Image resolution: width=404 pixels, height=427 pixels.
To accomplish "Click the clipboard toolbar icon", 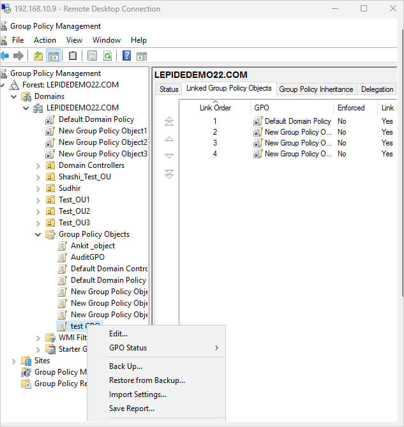I will (72, 56).
